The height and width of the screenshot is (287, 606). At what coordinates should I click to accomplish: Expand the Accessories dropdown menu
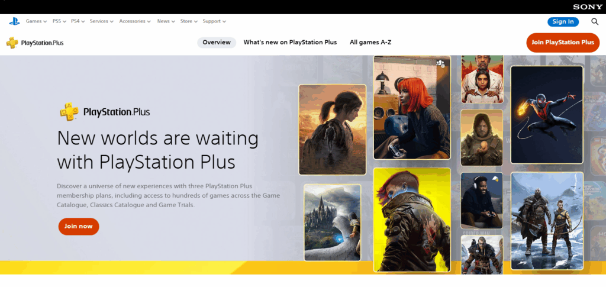135,21
